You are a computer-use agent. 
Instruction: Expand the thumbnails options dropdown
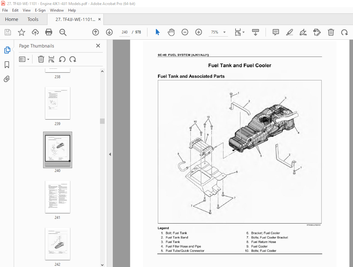(x=24, y=59)
